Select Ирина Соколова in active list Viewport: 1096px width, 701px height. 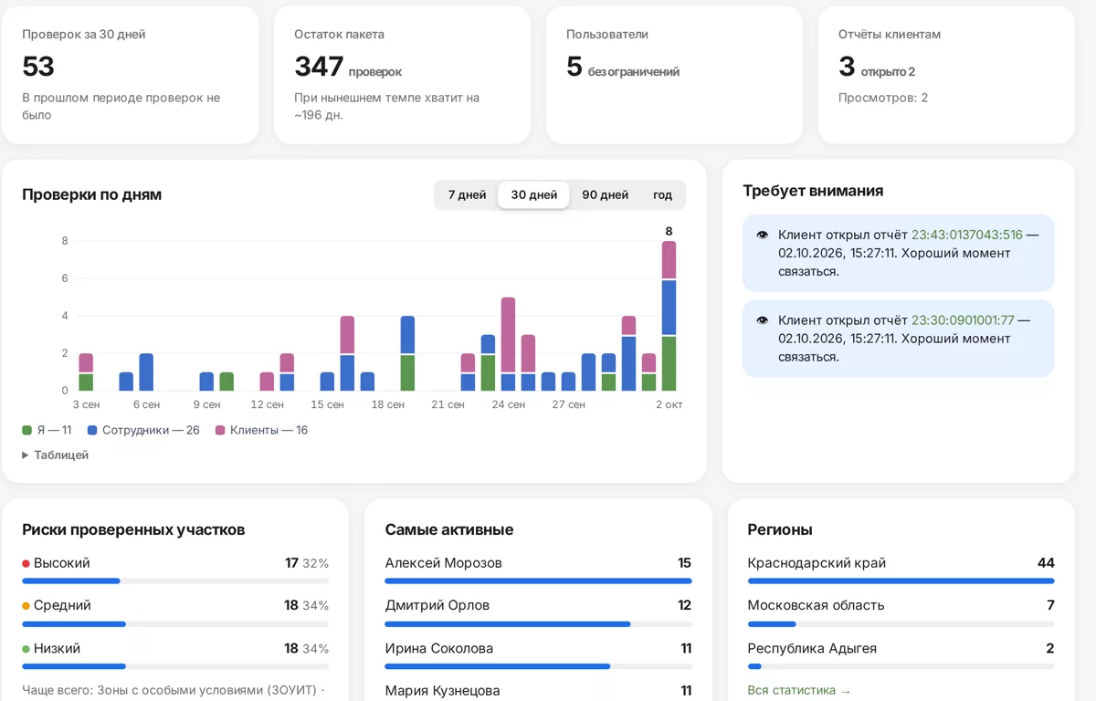[538, 655]
